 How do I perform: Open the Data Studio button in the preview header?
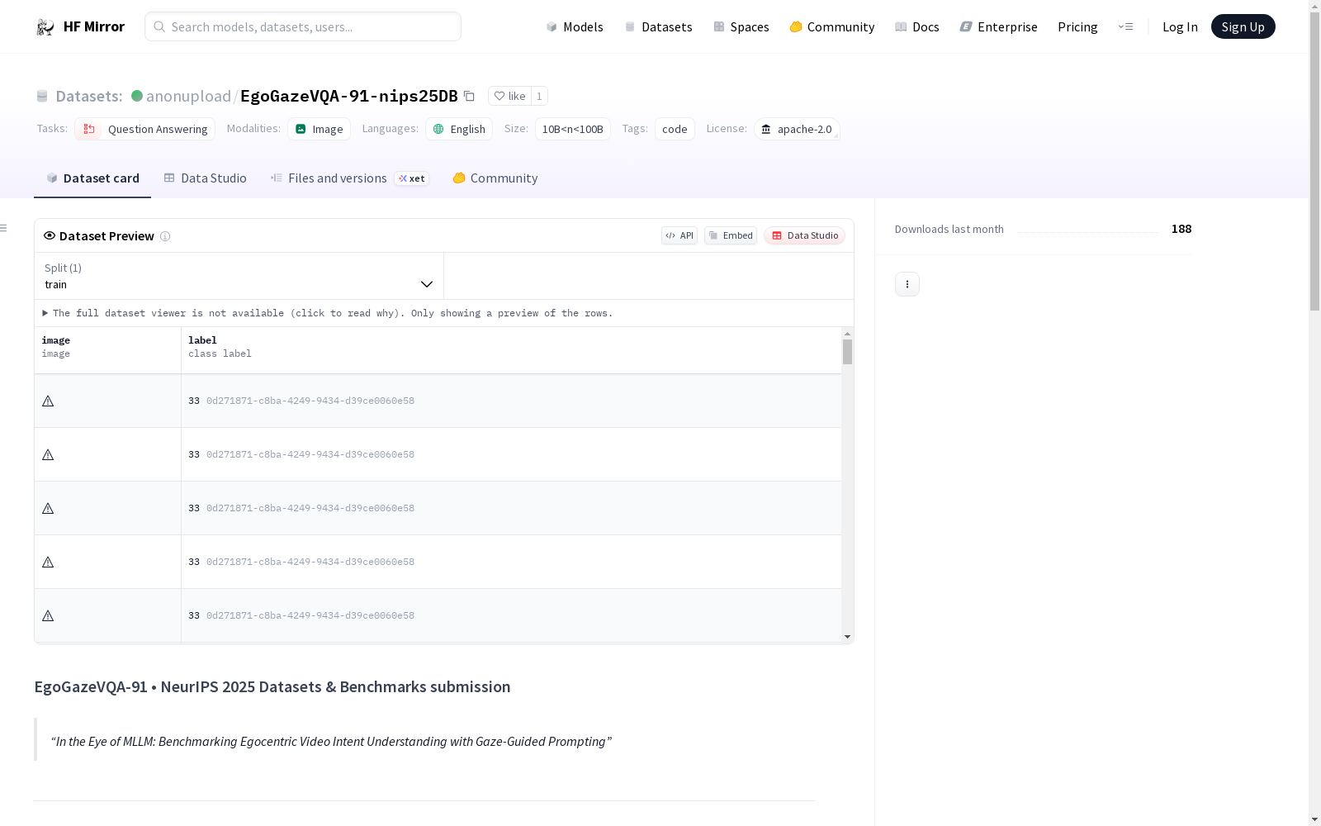tap(805, 235)
